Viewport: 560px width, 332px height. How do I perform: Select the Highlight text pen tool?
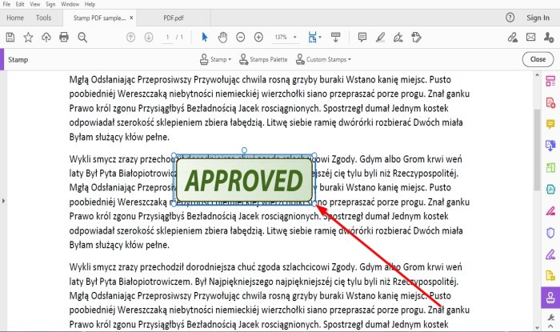[x=380, y=37]
